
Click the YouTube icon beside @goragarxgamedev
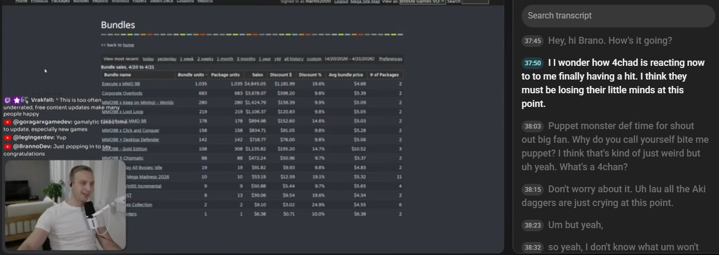[x=7, y=122]
